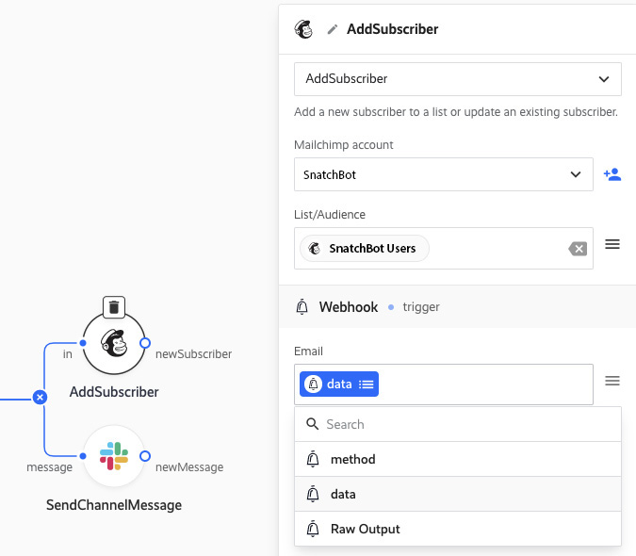Click the SendChannelMessage label under the node
This screenshot has width=636, height=556.
tap(114, 505)
